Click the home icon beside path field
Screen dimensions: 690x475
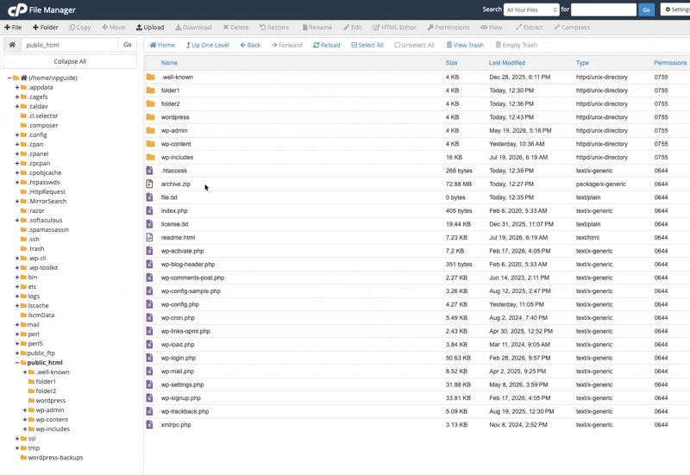(12, 45)
